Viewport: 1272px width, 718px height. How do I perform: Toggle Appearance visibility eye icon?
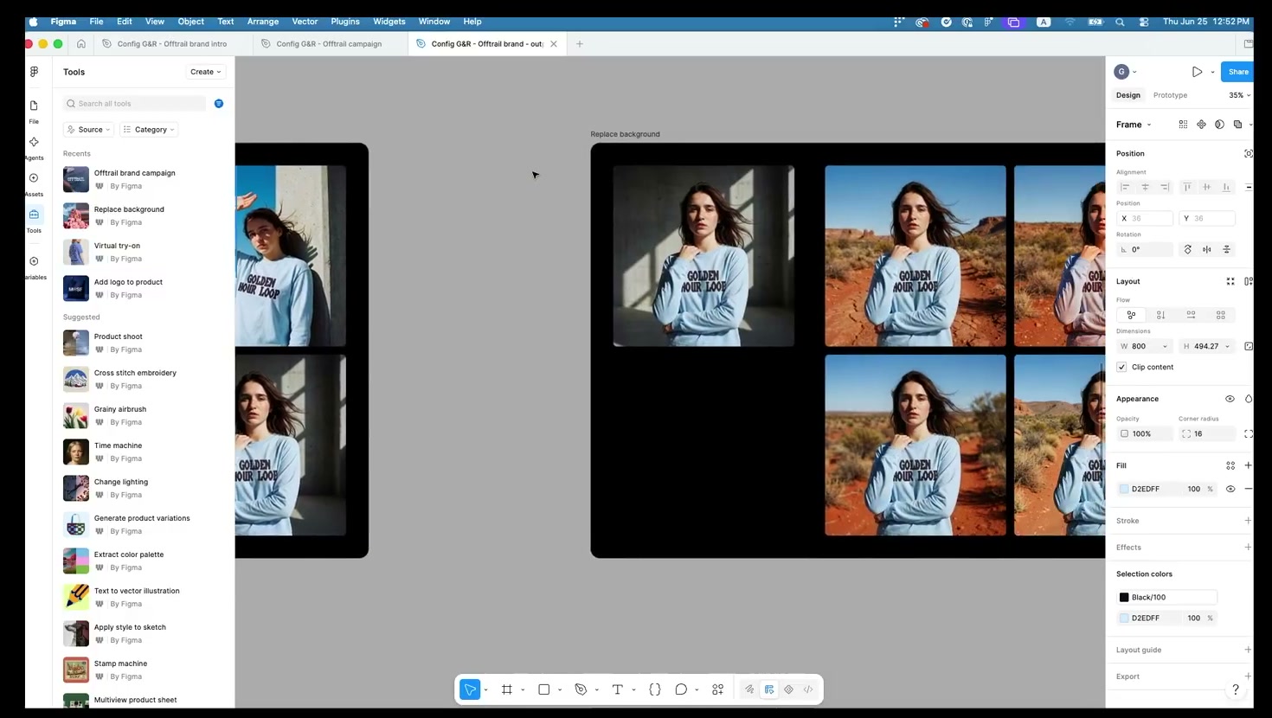1230,399
